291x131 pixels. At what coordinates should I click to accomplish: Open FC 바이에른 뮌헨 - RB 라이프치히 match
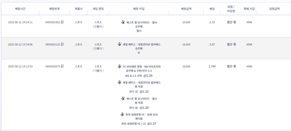click(141, 67)
